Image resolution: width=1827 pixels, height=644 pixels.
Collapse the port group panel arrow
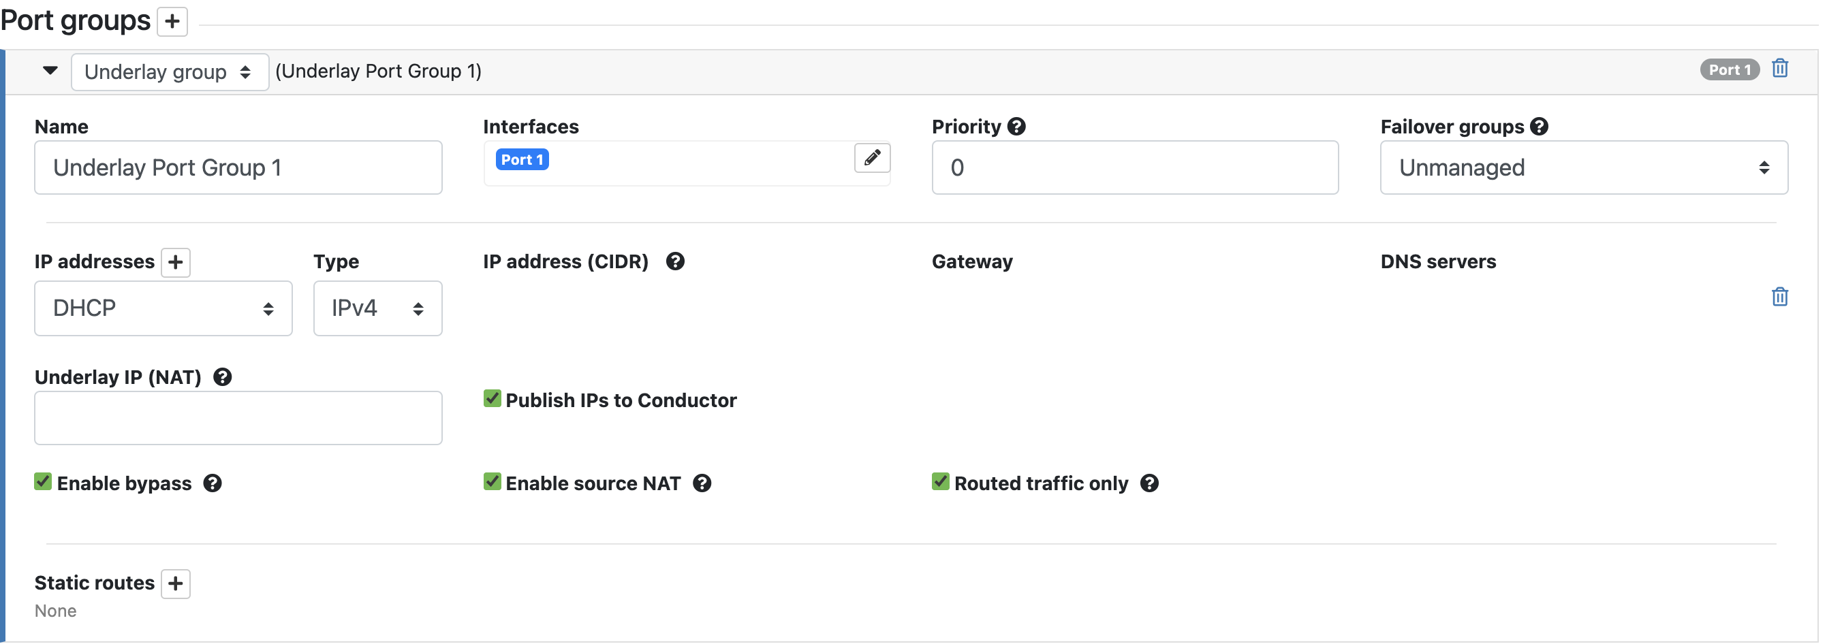click(50, 70)
